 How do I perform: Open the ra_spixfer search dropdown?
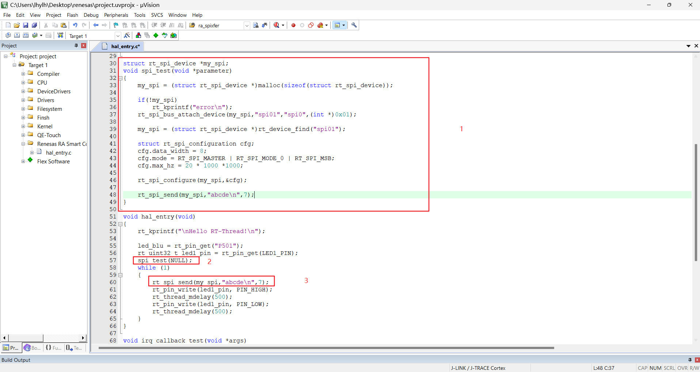coord(247,26)
